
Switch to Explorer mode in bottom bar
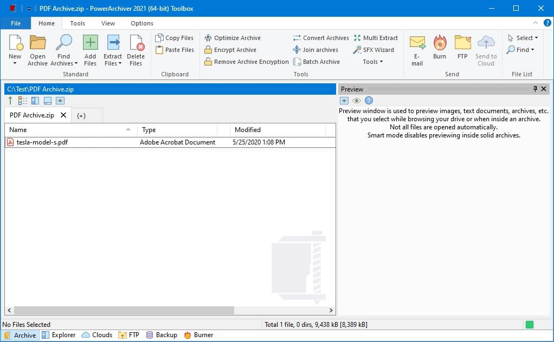[59, 335]
